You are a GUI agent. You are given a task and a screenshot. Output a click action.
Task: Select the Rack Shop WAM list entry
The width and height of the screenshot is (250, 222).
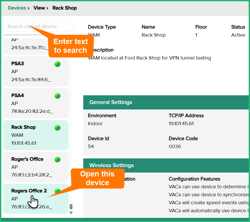(36, 135)
